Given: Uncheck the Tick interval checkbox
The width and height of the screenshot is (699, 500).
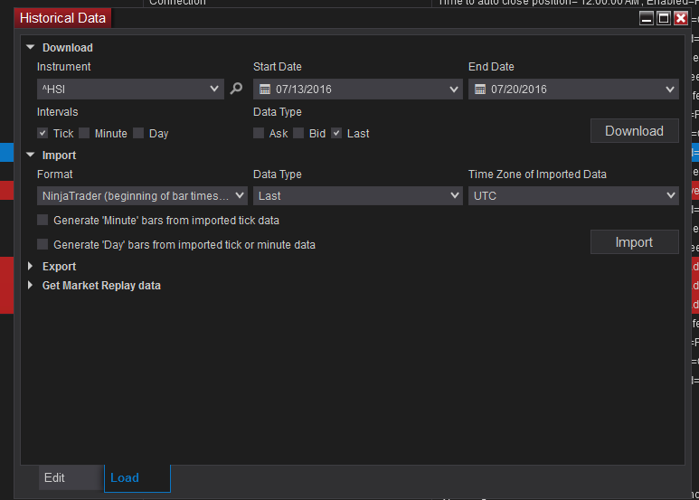Looking at the screenshot, I should [x=43, y=133].
